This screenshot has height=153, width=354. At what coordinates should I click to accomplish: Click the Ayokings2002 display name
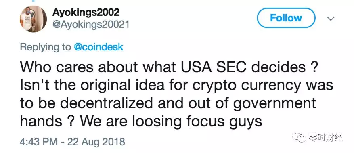(x=86, y=13)
